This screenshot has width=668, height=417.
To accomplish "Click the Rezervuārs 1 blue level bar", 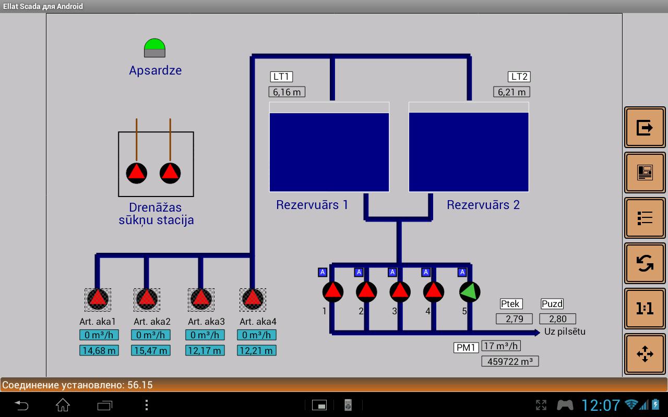I will pyautogui.click(x=329, y=151).
